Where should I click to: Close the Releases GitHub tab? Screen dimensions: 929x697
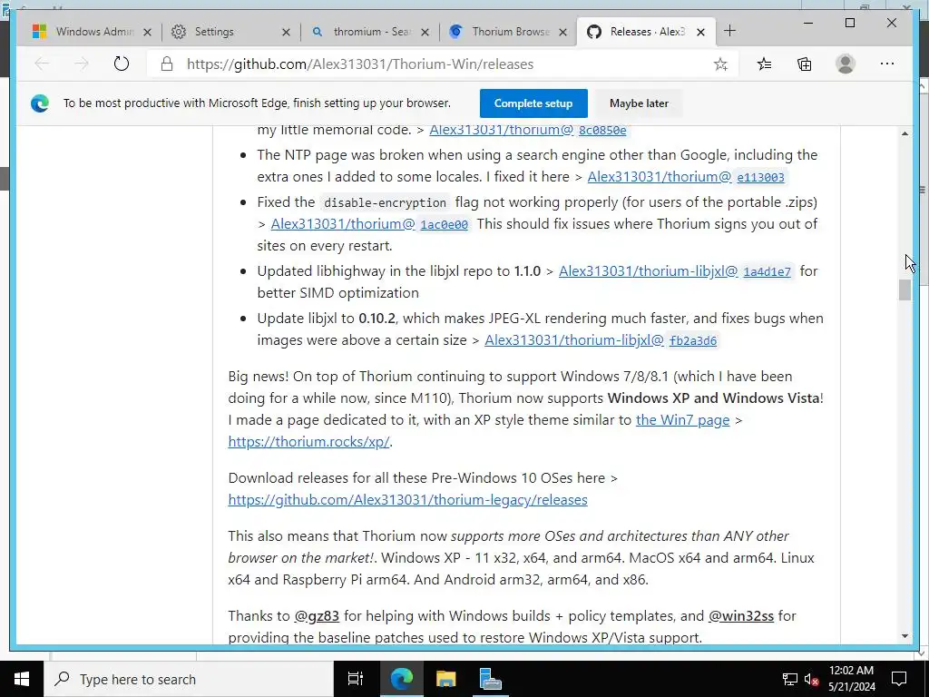[x=701, y=32]
